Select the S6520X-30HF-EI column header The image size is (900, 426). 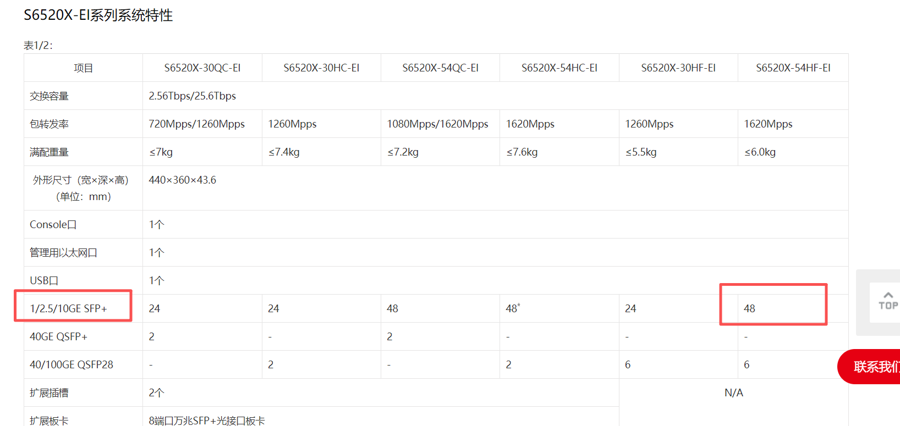click(678, 68)
